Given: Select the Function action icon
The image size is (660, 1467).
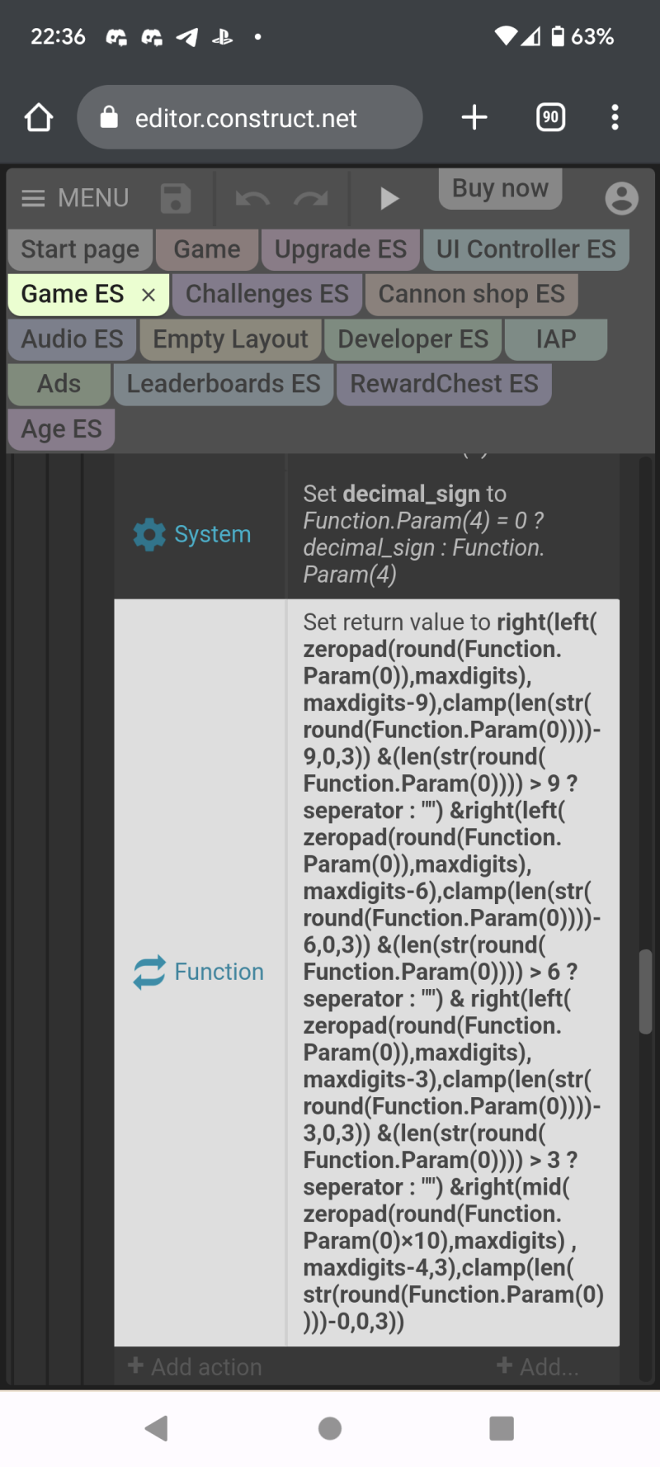Looking at the screenshot, I should [149, 972].
